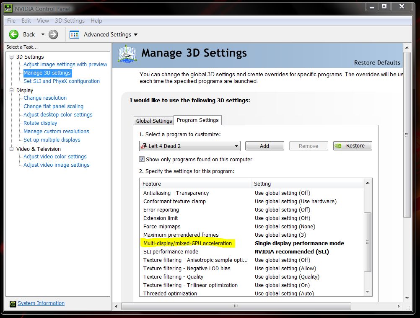
Task: Click the Back button label
Action: coord(29,34)
